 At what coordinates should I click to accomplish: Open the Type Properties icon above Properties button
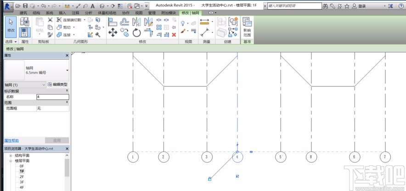click(x=25, y=22)
